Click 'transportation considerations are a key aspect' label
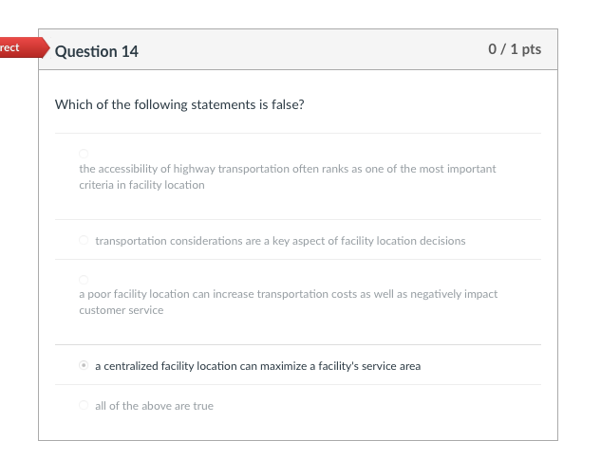Screen dimensions: 601x459 [280, 241]
